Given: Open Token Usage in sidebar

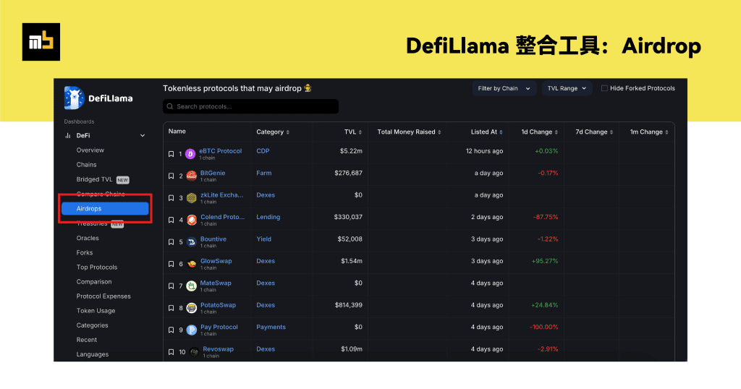Looking at the screenshot, I should pyautogui.click(x=96, y=311).
